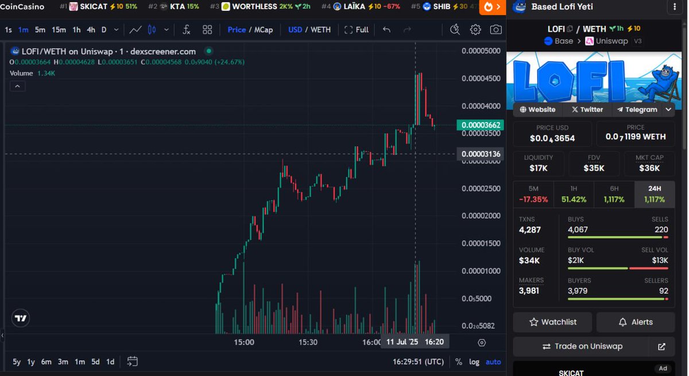Open chart quick search icon

pos(455,30)
